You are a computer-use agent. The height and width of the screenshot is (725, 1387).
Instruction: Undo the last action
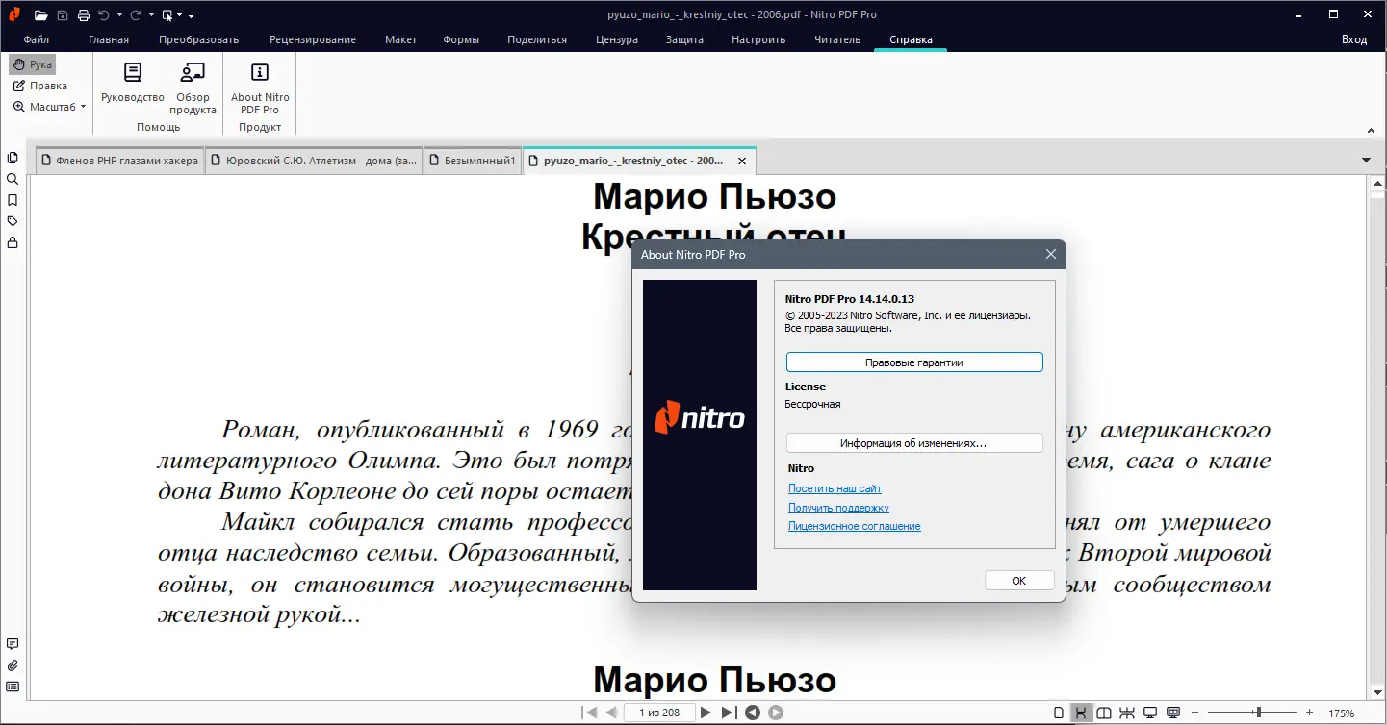104,14
